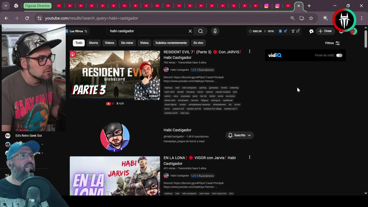
Task: Click the bell icon in Suscrito button
Action: pos(230,135)
